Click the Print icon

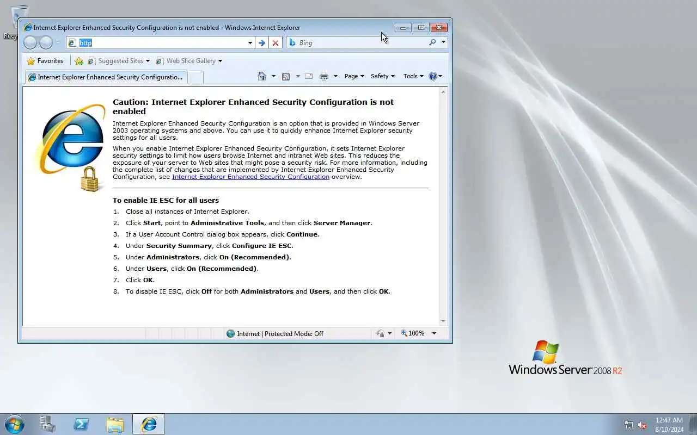tap(324, 76)
